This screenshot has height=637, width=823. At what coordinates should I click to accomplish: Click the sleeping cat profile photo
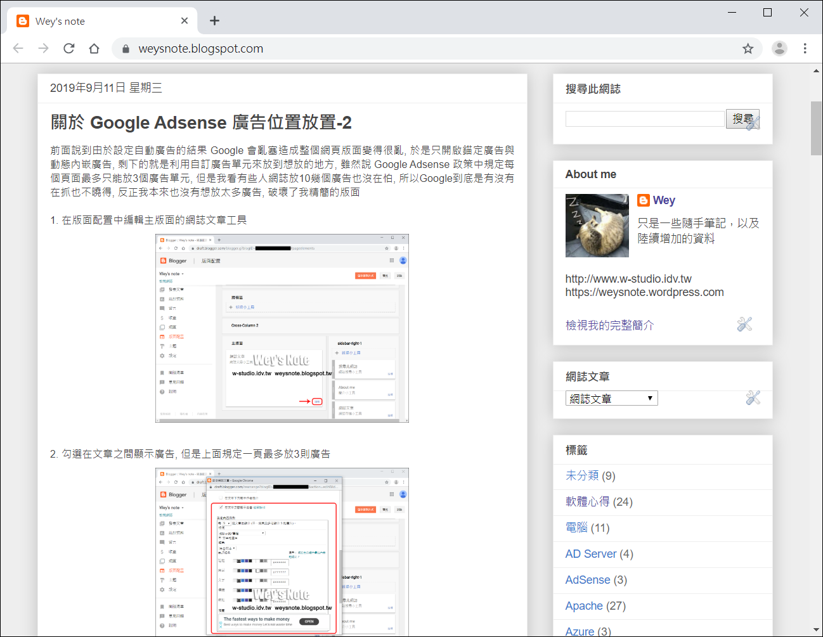coord(597,226)
